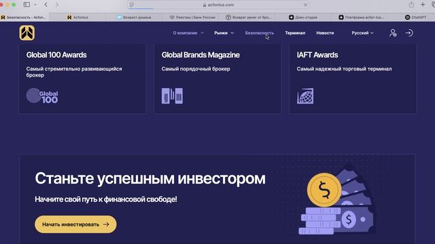Click the yellow minimize window button
Screen dimensions: 435x244
point(7,5)
